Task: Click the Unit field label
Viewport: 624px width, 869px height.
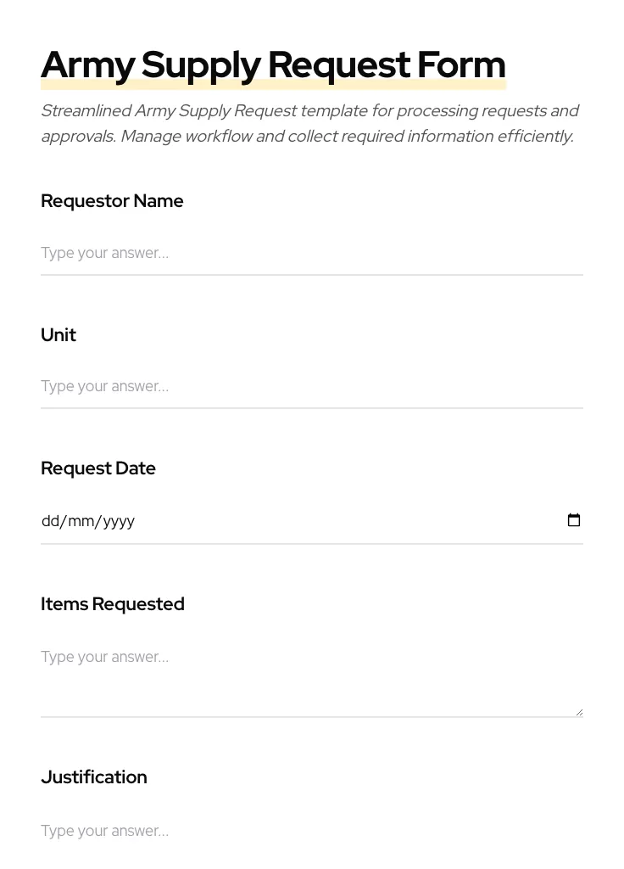Action: (x=58, y=335)
